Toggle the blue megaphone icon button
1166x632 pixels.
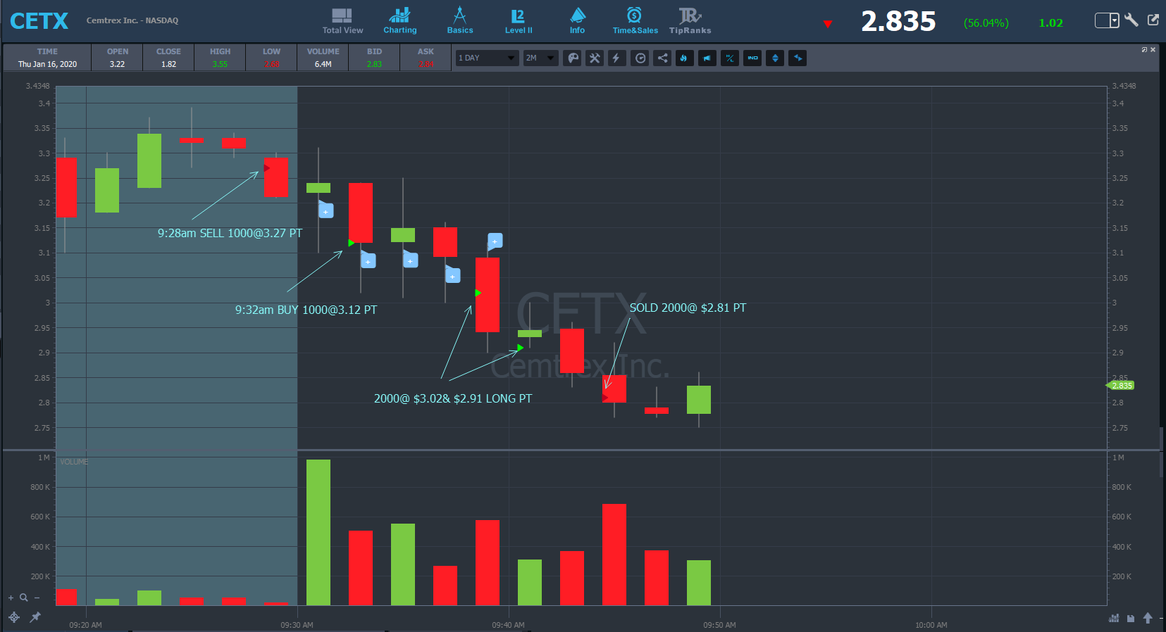[x=707, y=58]
